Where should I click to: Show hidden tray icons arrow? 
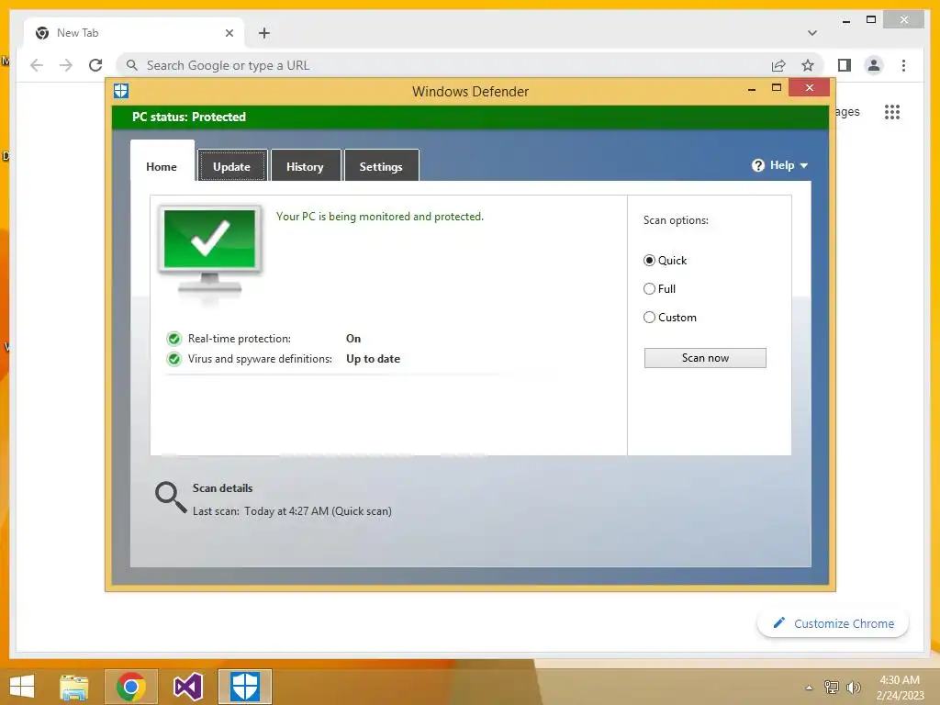[809, 688]
